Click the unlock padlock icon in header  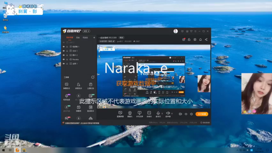[189, 39]
